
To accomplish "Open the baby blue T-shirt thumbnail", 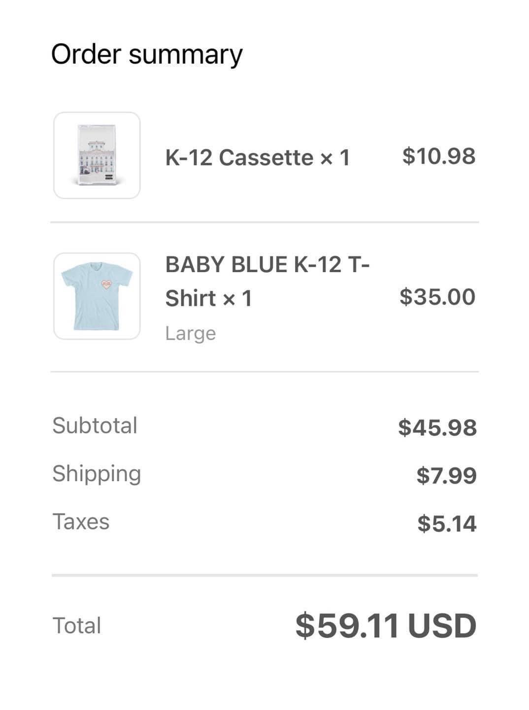I will (x=97, y=296).
